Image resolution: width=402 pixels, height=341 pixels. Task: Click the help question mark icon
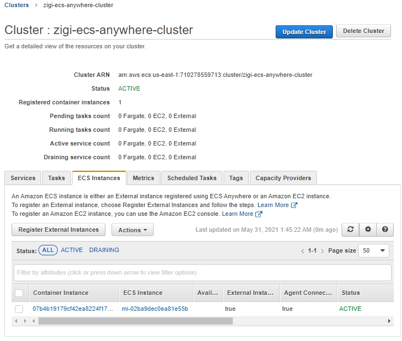[385, 230]
